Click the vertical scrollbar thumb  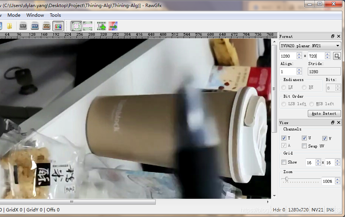(x=274, y=89)
